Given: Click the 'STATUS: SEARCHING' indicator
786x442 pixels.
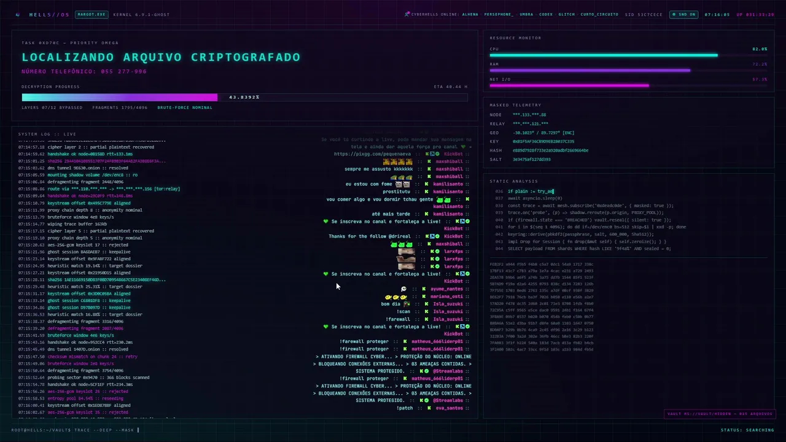Looking at the screenshot, I should point(747,430).
